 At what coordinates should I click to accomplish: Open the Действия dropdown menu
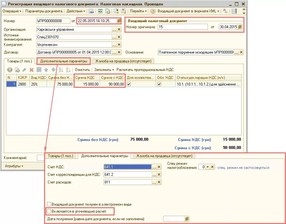point(76,11)
